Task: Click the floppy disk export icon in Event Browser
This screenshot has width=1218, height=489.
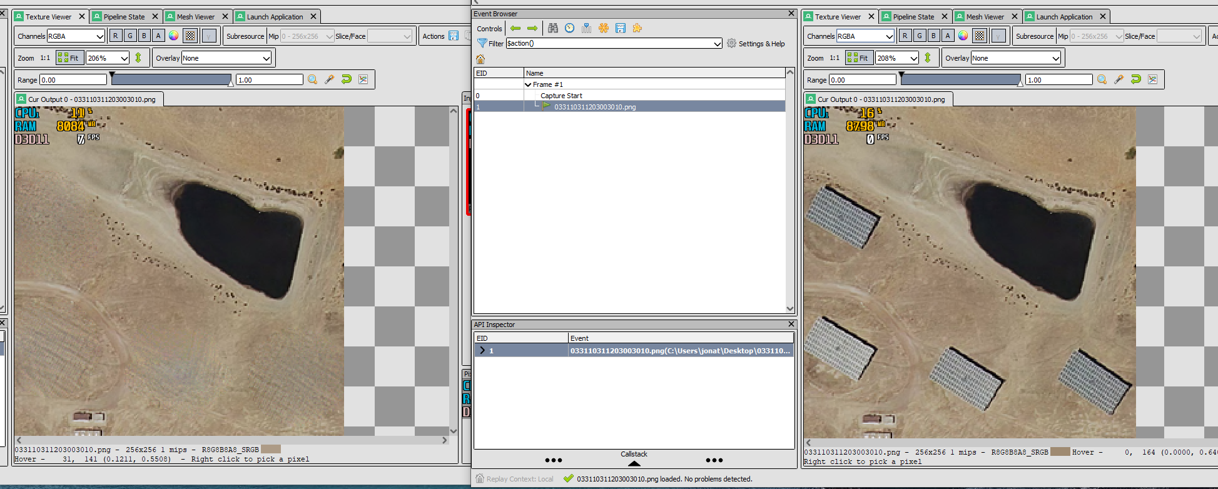Action: (x=621, y=28)
